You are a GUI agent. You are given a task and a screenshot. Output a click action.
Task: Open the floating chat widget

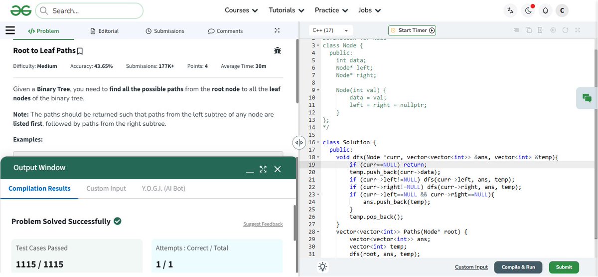click(587, 98)
